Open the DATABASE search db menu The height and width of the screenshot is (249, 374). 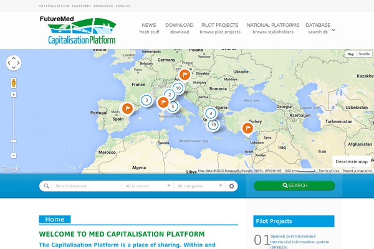tap(318, 28)
